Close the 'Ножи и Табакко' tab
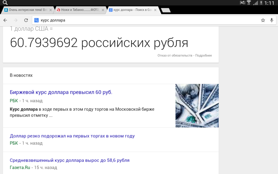 103,10
